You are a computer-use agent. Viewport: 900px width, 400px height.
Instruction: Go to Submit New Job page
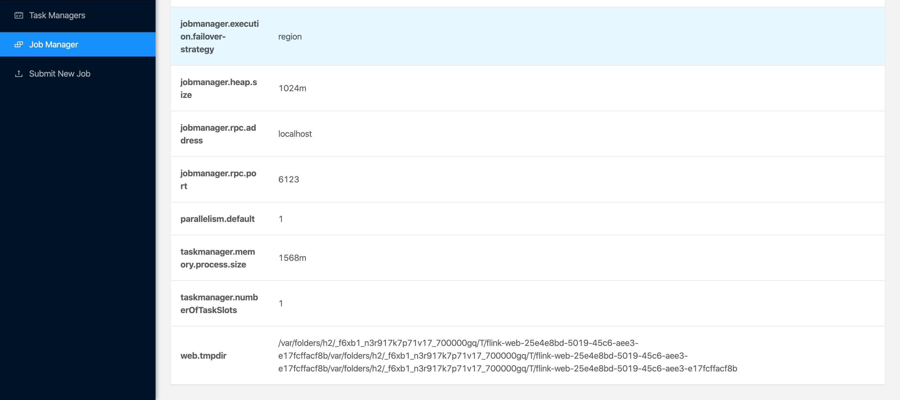pyautogui.click(x=59, y=74)
